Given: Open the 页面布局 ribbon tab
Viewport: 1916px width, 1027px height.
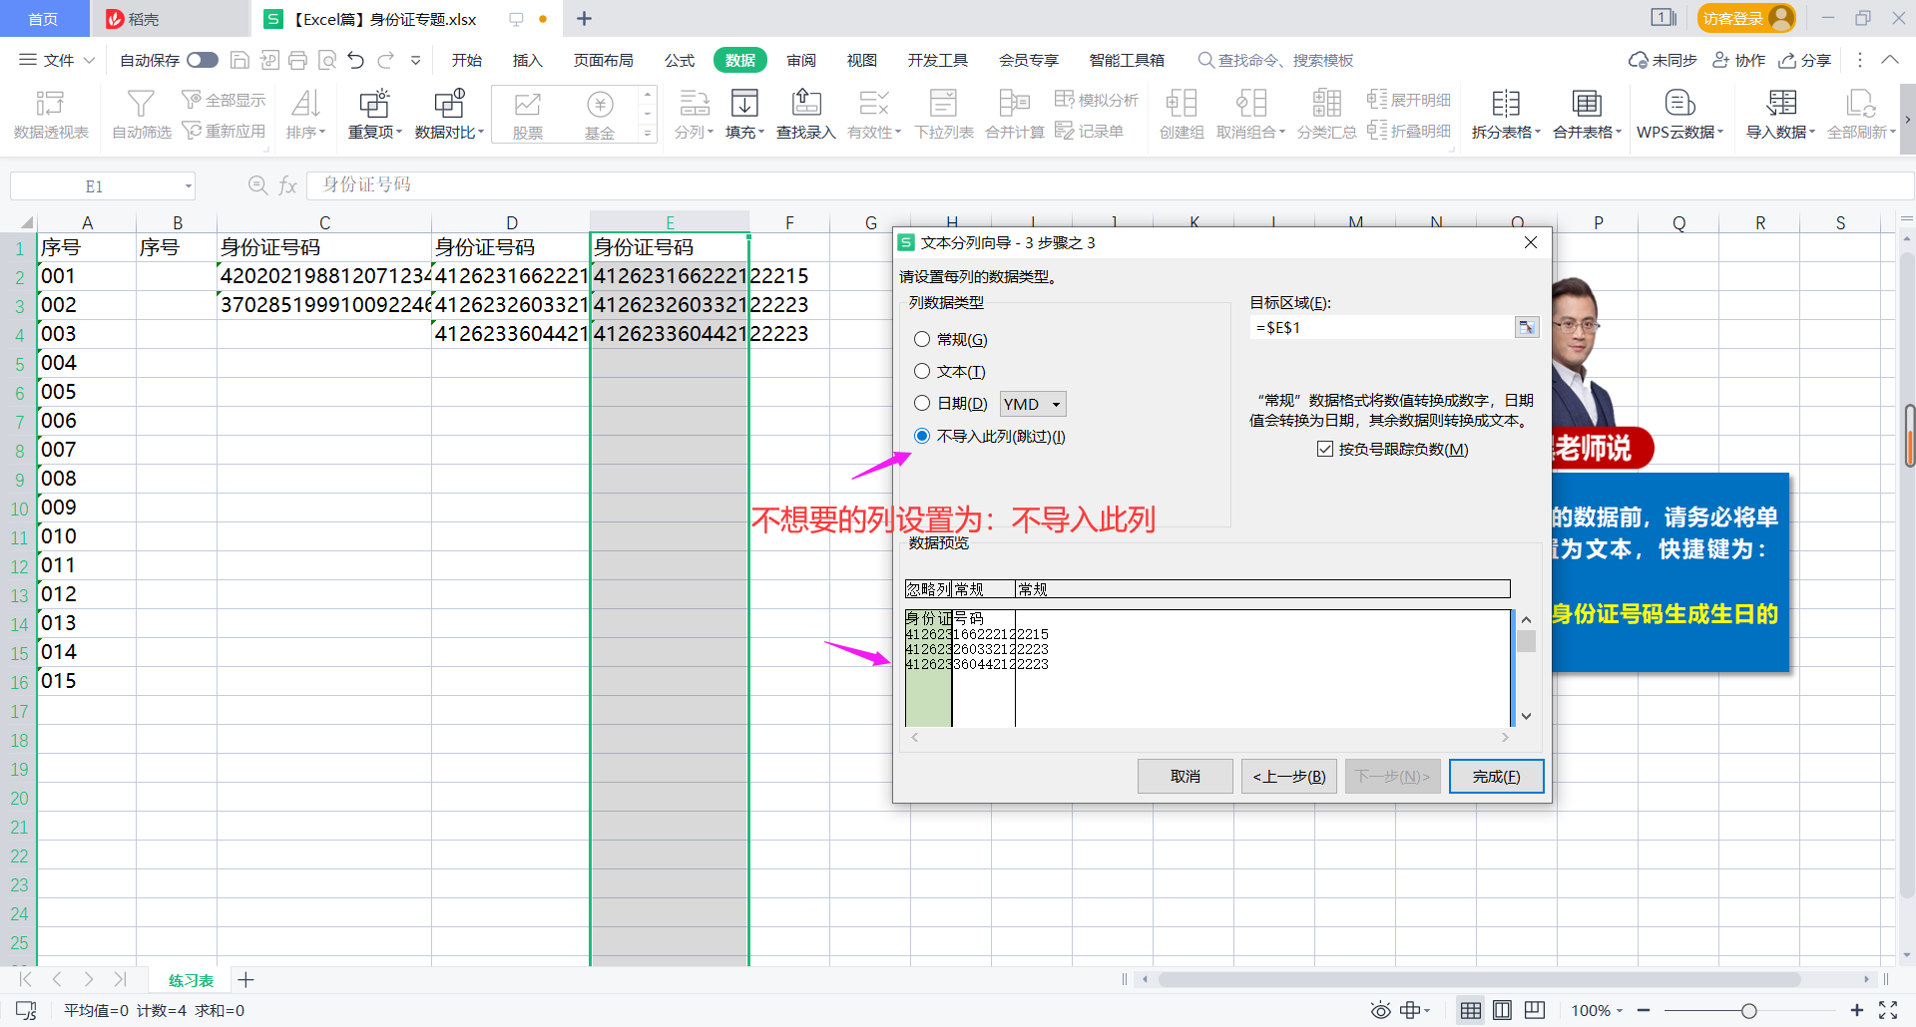Looking at the screenshot, I should click(604, 60).
